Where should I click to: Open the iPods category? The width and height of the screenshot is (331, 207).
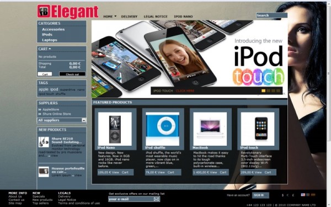[47, 34]
